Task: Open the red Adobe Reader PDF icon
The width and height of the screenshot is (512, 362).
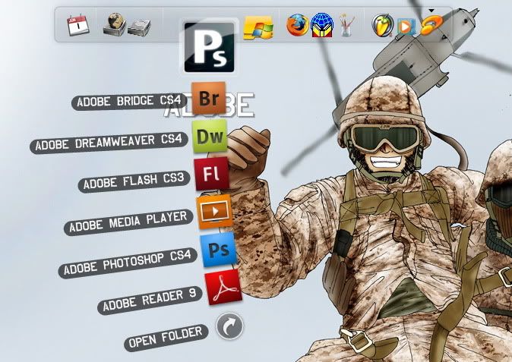Action: point(223,288)
